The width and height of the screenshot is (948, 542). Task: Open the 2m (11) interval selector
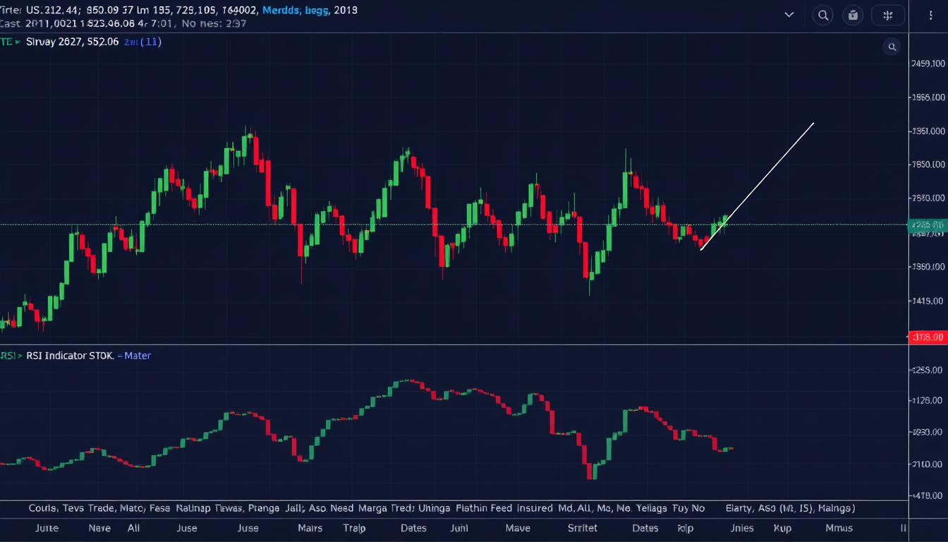tap(142, 42)
